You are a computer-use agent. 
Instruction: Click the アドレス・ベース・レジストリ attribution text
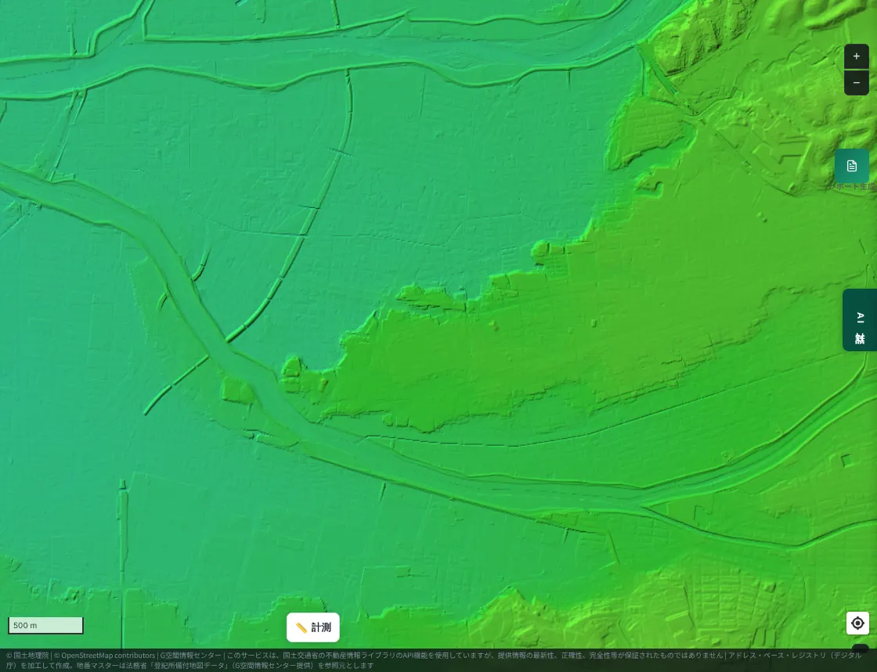(x=776, y=656)
